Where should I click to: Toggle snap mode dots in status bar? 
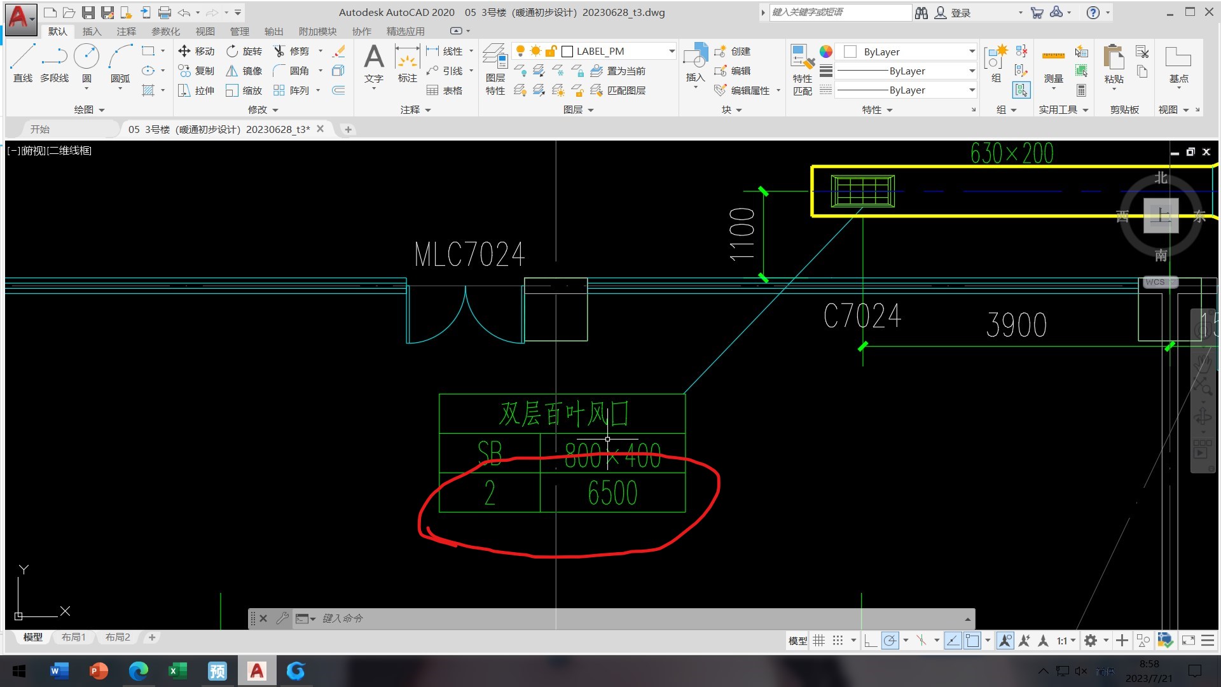(x=838, y=641)
